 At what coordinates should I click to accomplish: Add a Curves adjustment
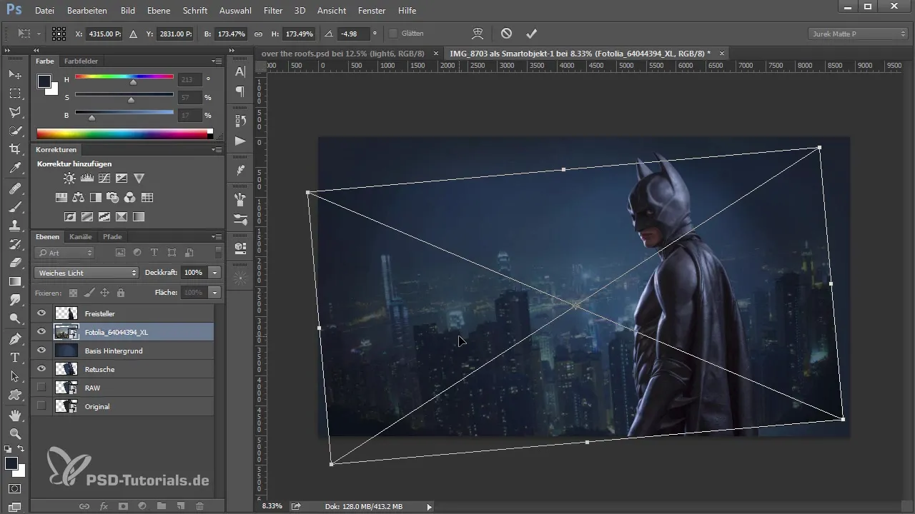pos(104,178)
